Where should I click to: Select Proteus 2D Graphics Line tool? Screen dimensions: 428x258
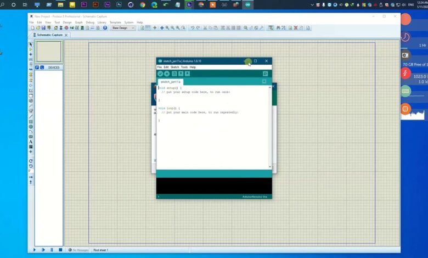coord(31,116)
